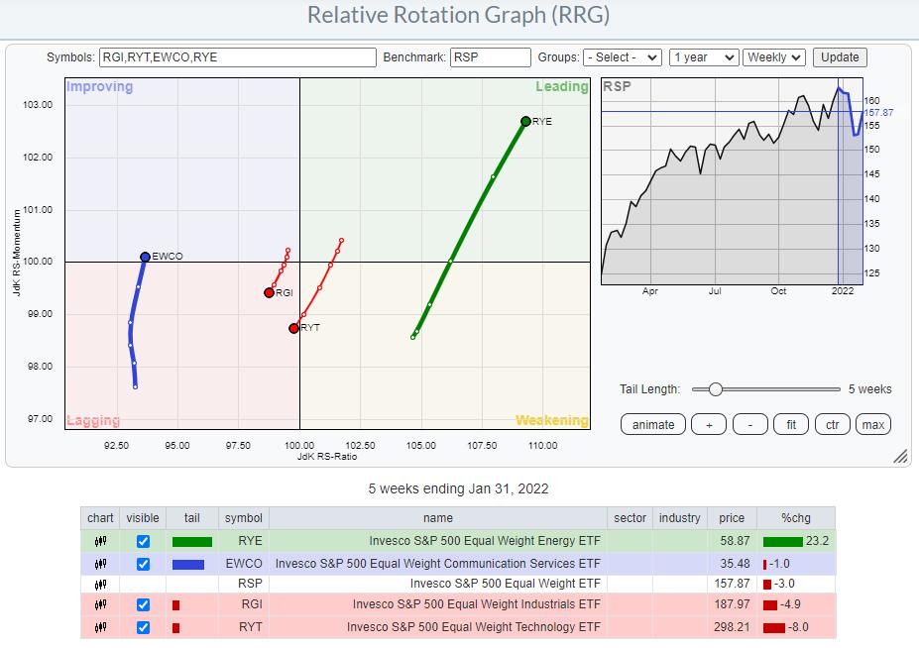Viewport: 919px width, 648px height.
Task: Sort table by %chg column header
Action: pyautogui.click(x=796, y=518)
